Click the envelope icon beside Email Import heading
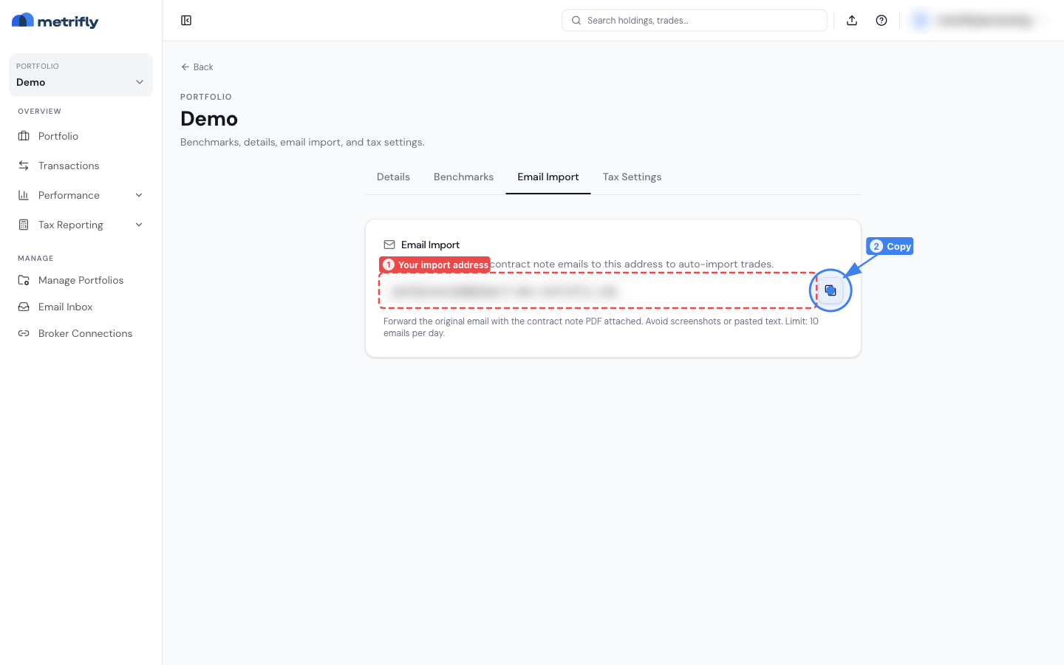 pos(389,245)
